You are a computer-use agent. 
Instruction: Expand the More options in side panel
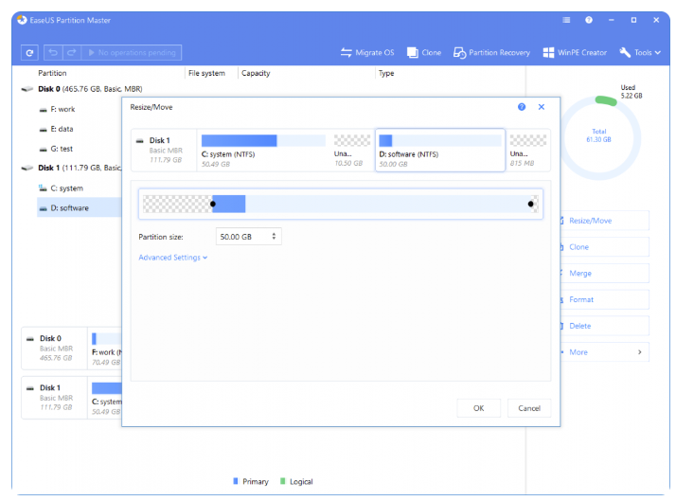click(603, 352)
